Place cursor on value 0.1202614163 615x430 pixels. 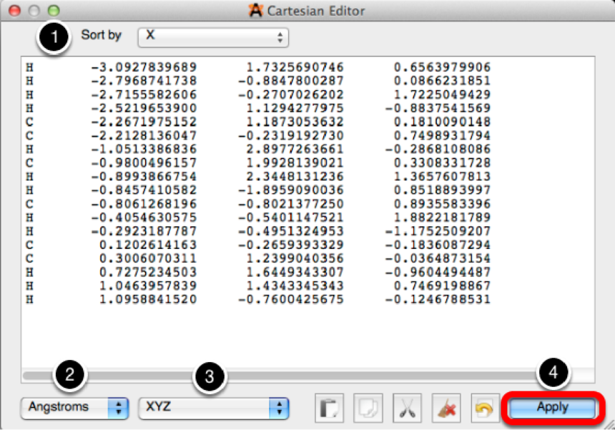(147, 245)
